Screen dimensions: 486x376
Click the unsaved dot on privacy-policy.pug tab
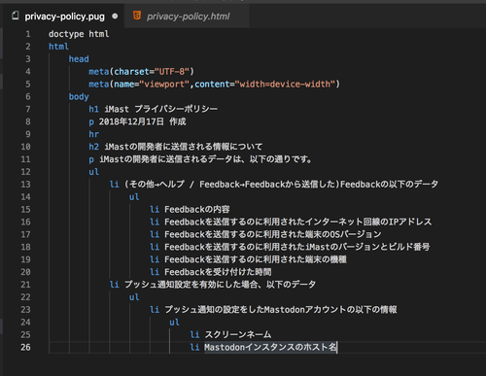(x=115, y=16)
